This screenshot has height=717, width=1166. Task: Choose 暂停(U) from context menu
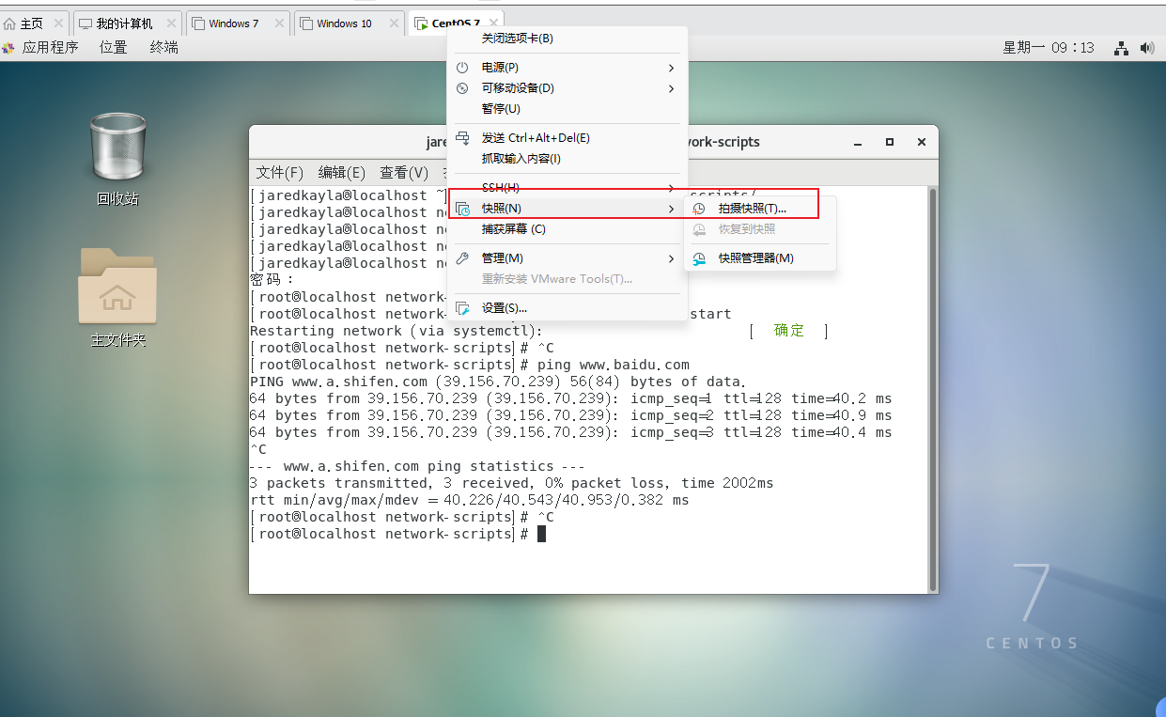click(567, 109)
